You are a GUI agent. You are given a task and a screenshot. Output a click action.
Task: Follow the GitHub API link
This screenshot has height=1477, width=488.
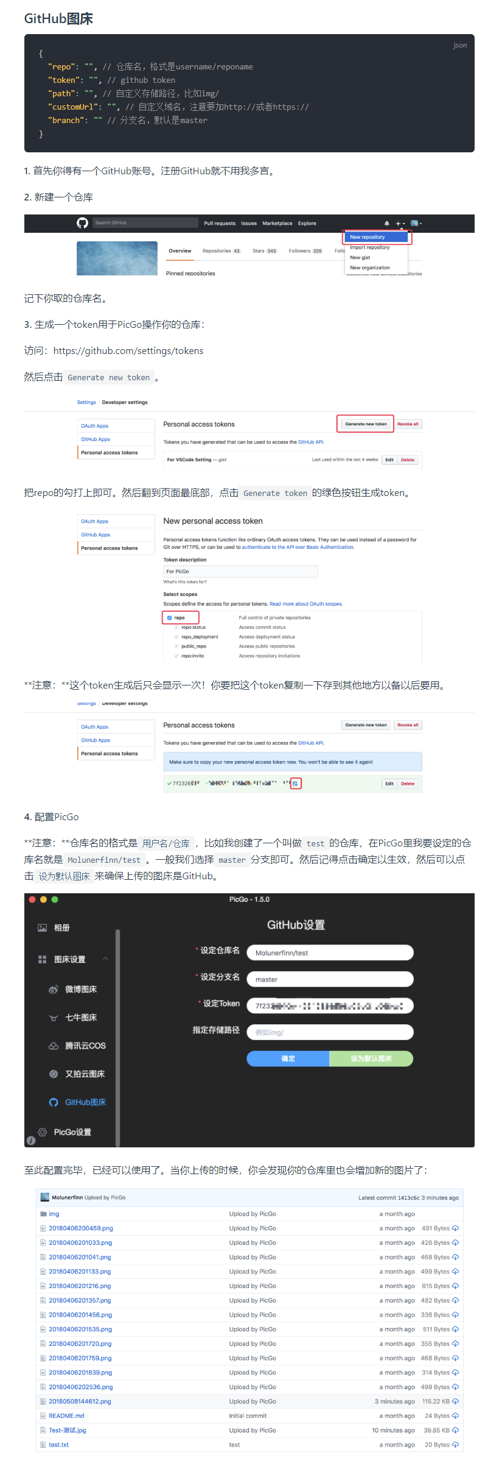click(x=310, y=442)
